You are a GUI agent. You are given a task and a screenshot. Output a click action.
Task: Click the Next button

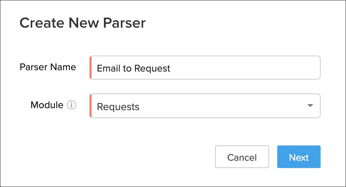pos(299,157)
